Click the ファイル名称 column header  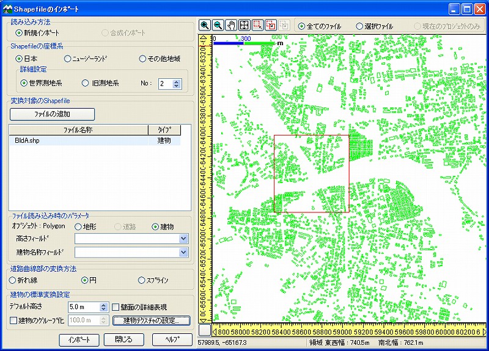click(x=78, y=129)
